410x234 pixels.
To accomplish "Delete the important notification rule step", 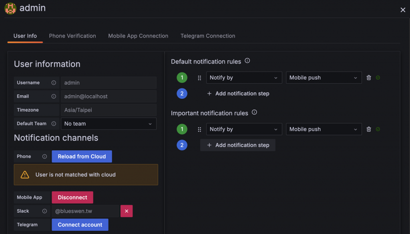I will 369,129.
